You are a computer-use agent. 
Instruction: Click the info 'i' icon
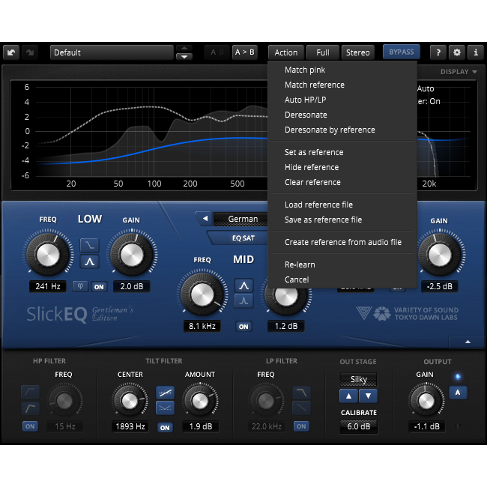476,52
